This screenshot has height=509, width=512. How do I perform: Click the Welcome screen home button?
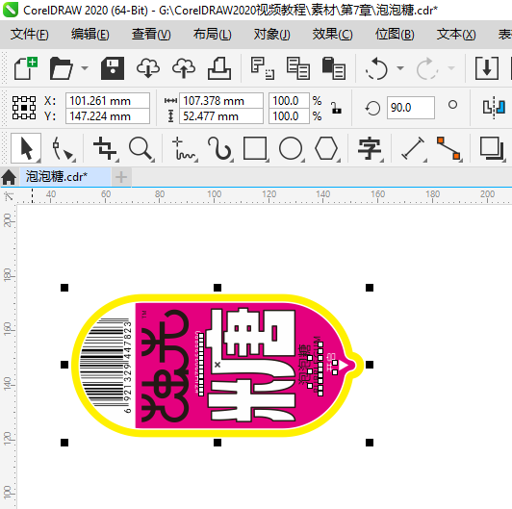[9, 177]
